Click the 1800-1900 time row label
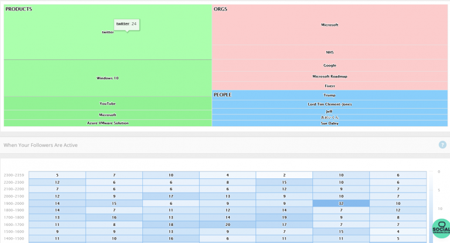This screenshot has width=450, height=243. (x=14, y=210)
